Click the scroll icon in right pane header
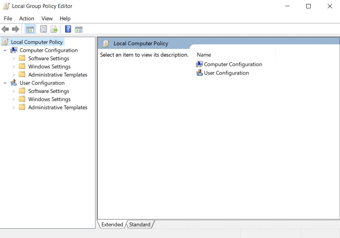The width and height of the screenshot is (340, 238). pyautogui.click(x=106, y=44)
